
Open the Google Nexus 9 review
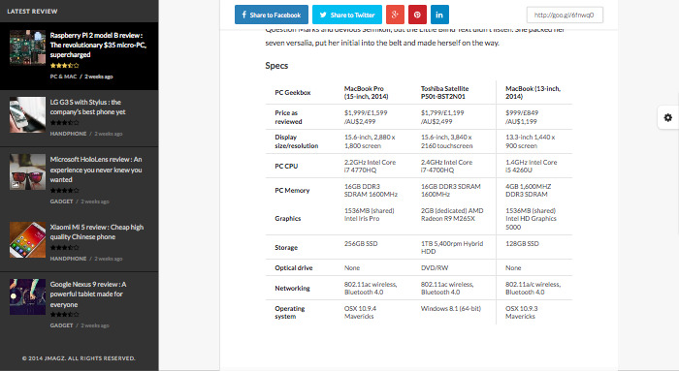tap(88, 294)
